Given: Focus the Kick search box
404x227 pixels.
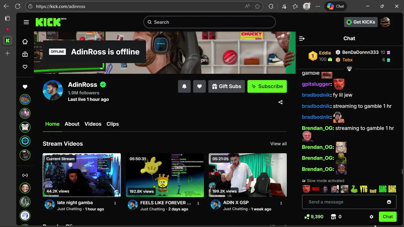Looking at the screenshot, I should click(210, 22).
